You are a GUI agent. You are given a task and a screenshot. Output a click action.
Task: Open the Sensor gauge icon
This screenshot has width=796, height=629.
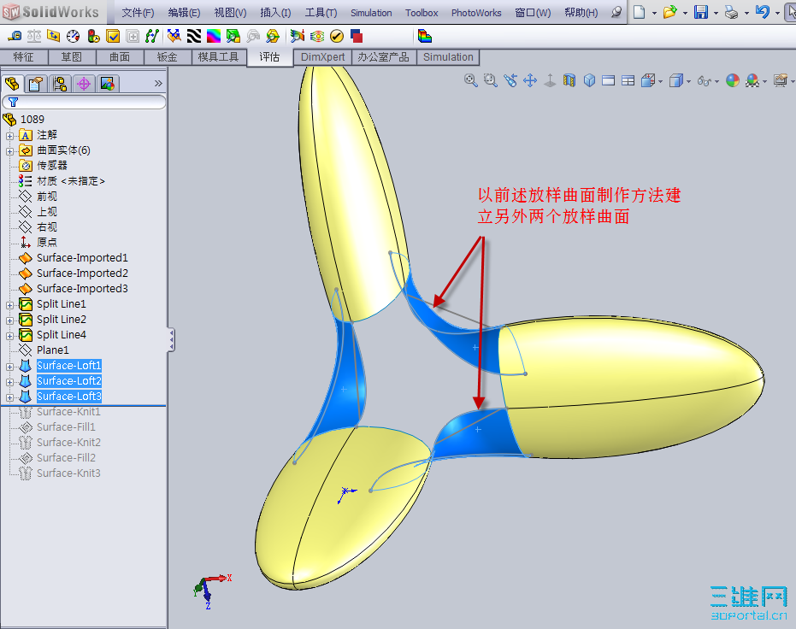74,36
